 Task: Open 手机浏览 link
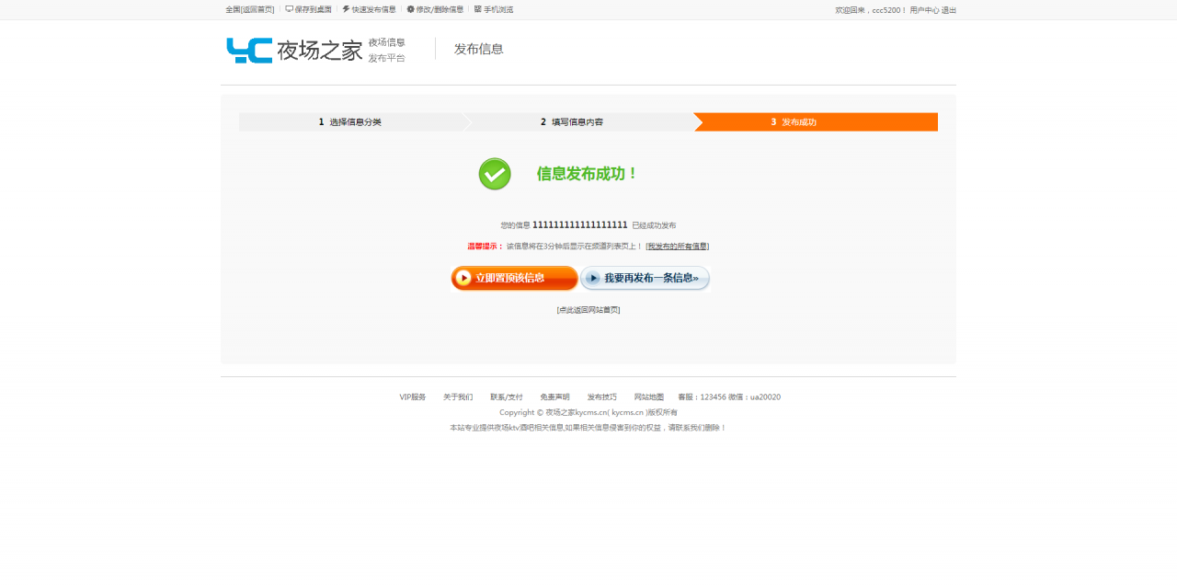(x=498, y=9)
